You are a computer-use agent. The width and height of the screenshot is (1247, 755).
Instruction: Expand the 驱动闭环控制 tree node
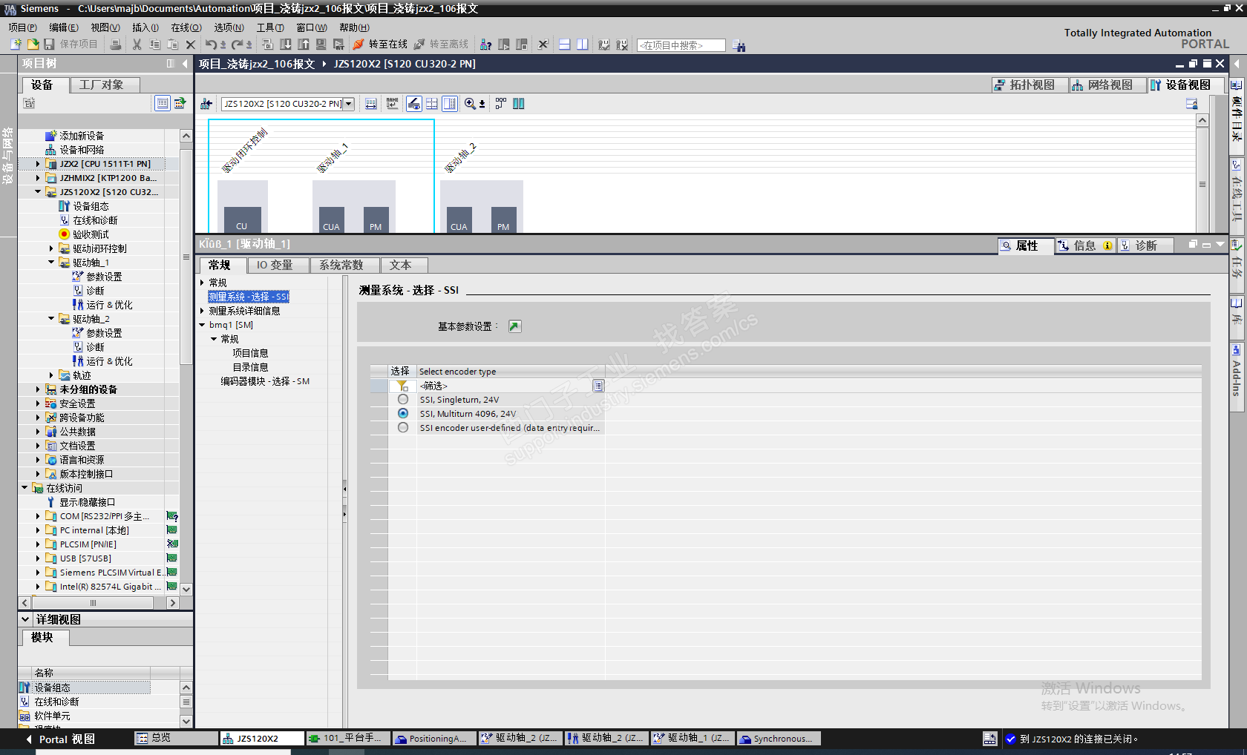[51, 248]
